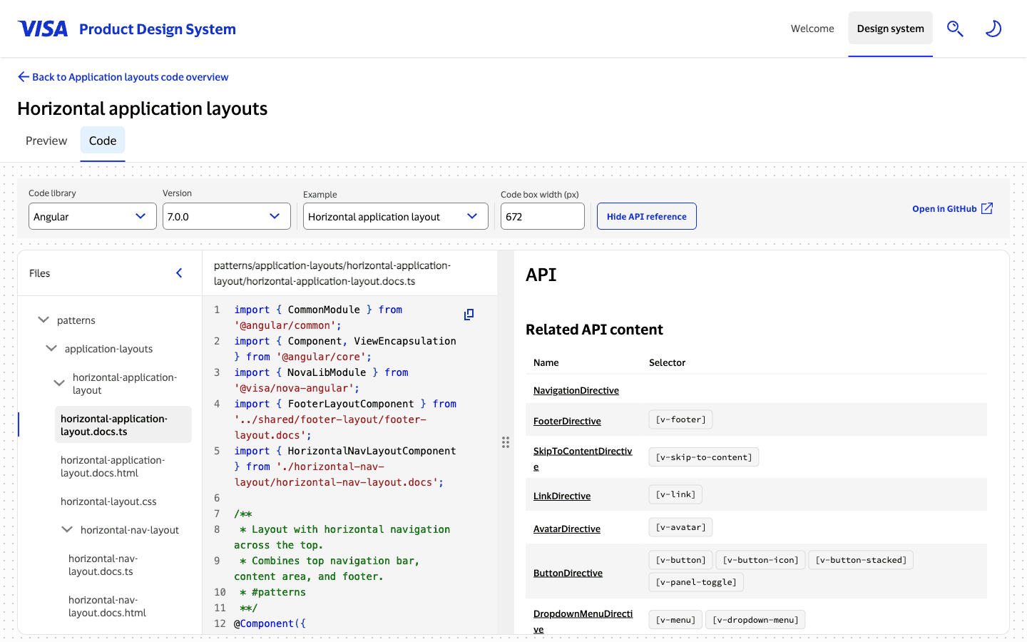1027x642 pixels.
Task: Click the Name column header
Action: point(546,362)
